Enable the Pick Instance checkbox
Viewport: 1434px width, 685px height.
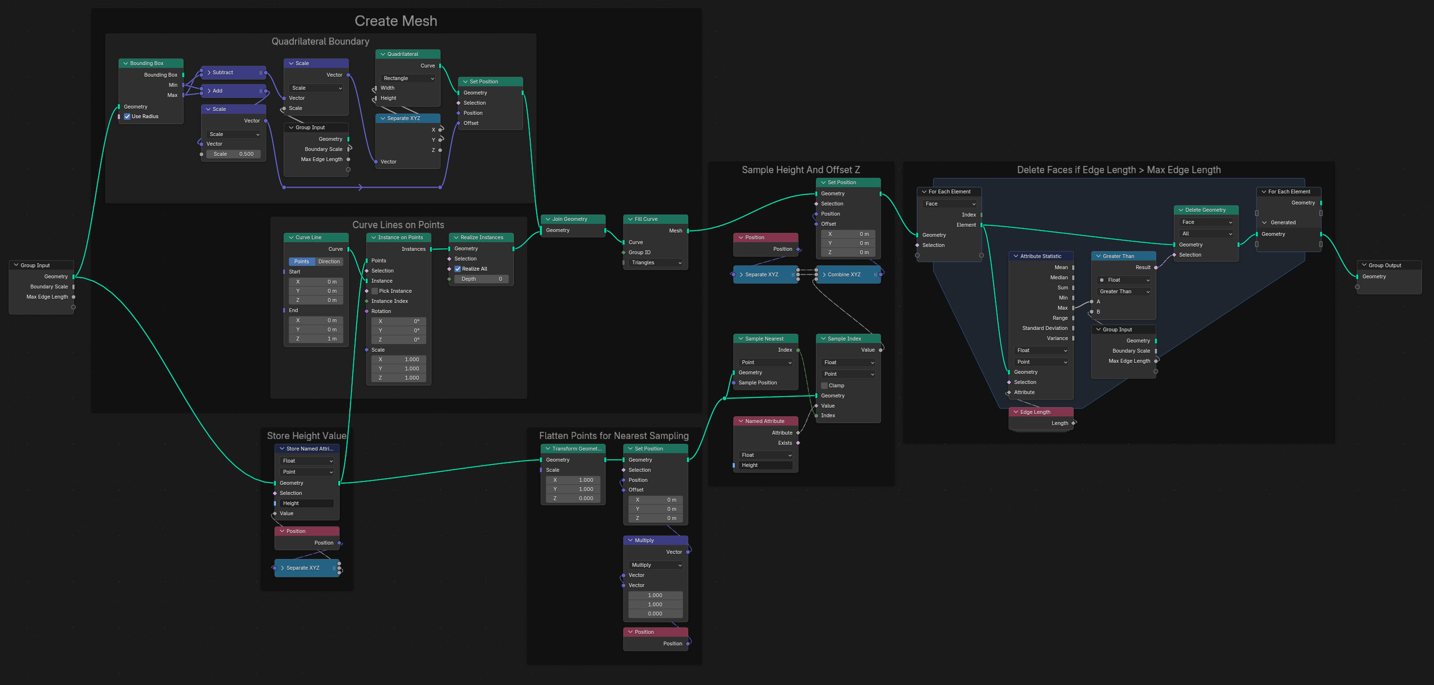(x=374, y=291)
